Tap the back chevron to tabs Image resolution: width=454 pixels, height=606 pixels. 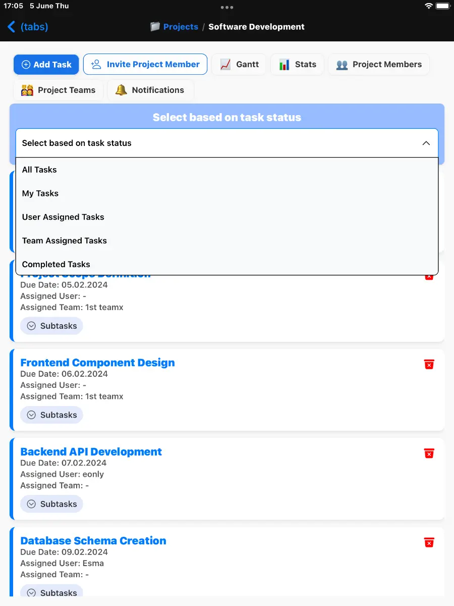tap(11, 27)
